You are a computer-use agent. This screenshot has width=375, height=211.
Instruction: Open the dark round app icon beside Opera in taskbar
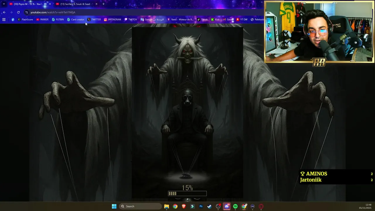pos(253,206)
